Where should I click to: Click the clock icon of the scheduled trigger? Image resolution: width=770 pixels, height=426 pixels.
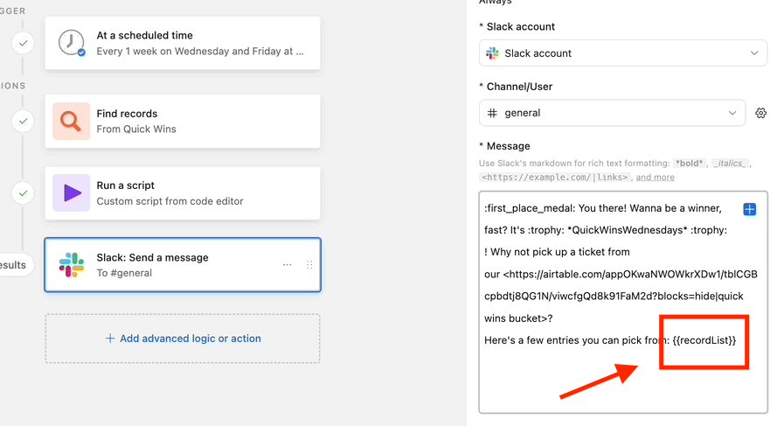71,43
